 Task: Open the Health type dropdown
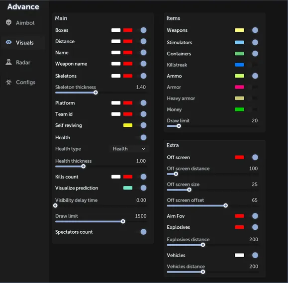click(x=129, y=149)
